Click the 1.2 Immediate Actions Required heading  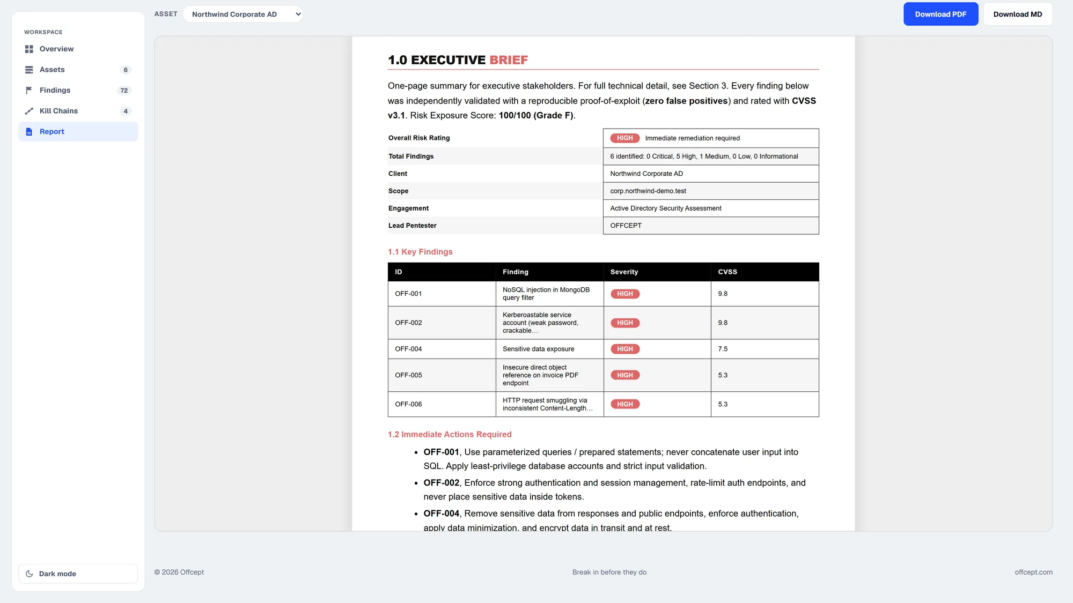pos(450,434)
